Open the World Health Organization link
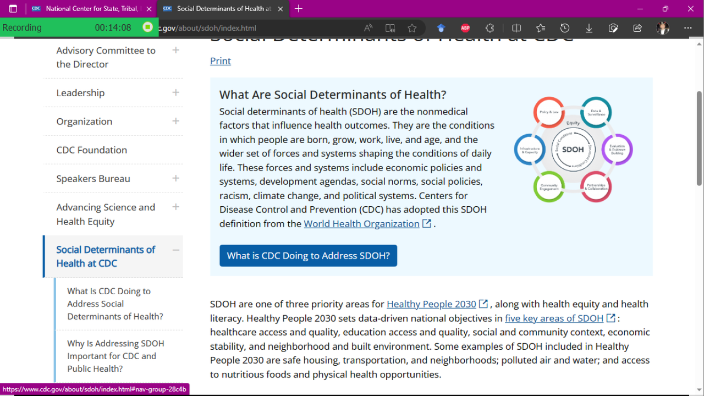The image size is (704, 396). (361, 224)
